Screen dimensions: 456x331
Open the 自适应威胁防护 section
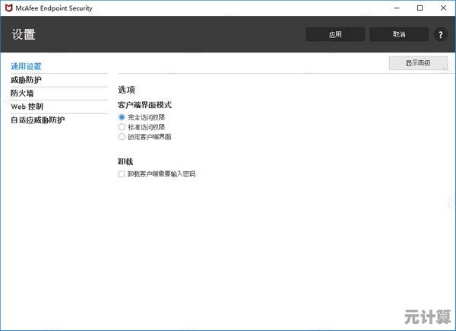pyautogui.click(x=37, y=120)
